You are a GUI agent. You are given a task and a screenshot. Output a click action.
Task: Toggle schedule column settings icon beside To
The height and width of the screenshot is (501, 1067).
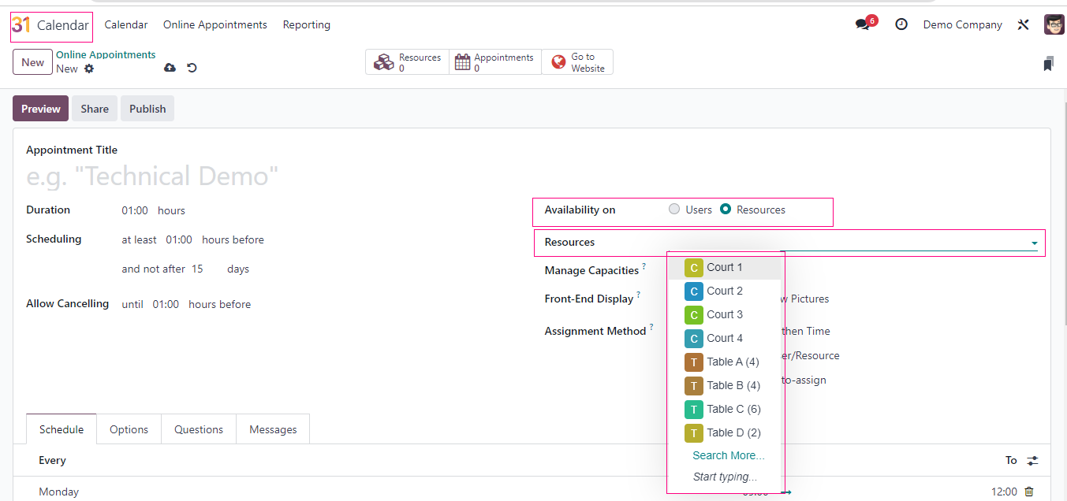point(1032,460)
